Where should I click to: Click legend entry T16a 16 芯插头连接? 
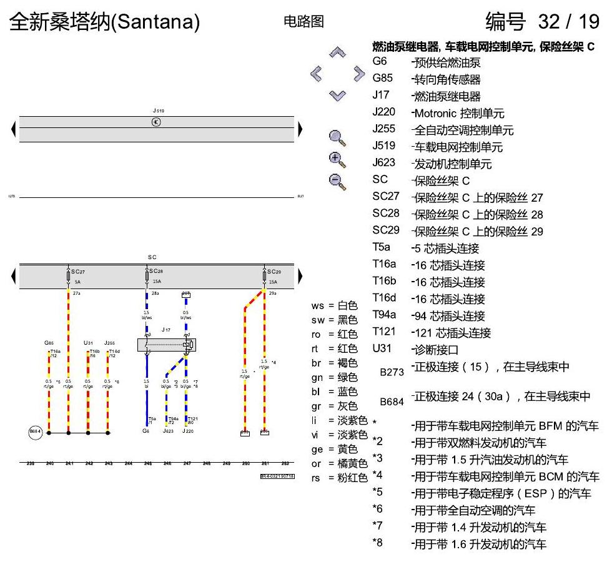point(428,265)
